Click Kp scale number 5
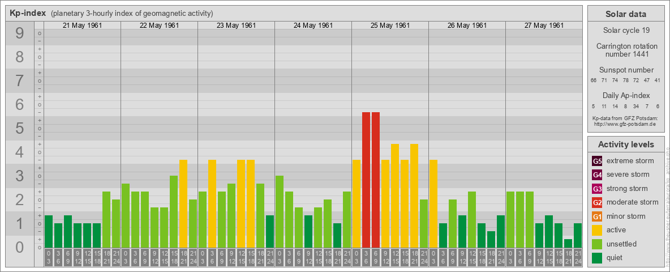Viewport: 670px width, 272px height. click(20, 128)
